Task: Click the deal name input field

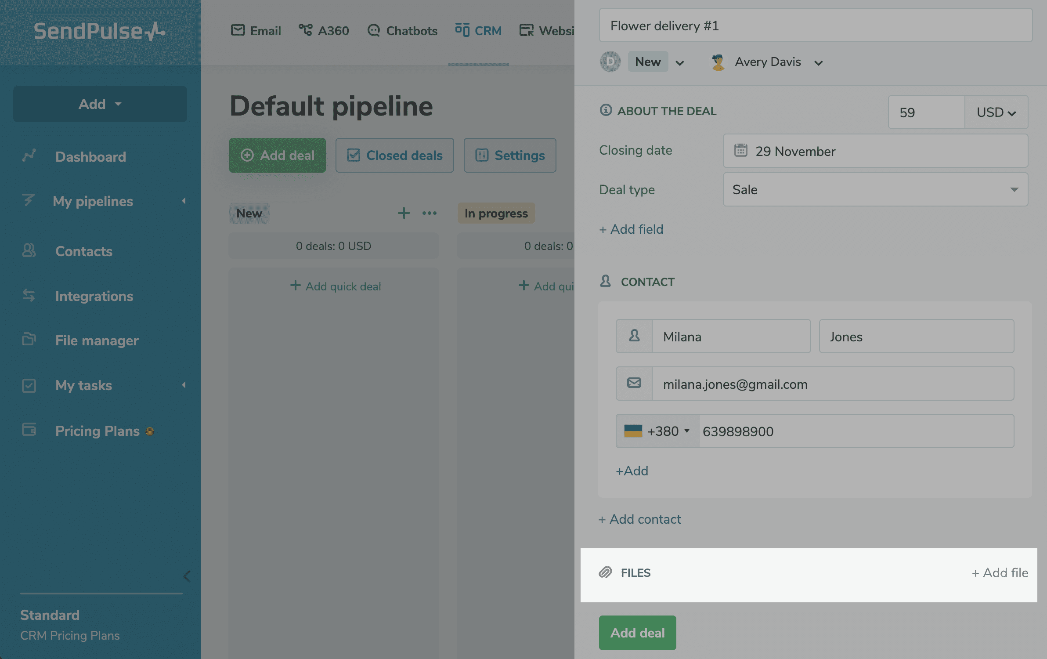Action: click(x=815, y=26)
